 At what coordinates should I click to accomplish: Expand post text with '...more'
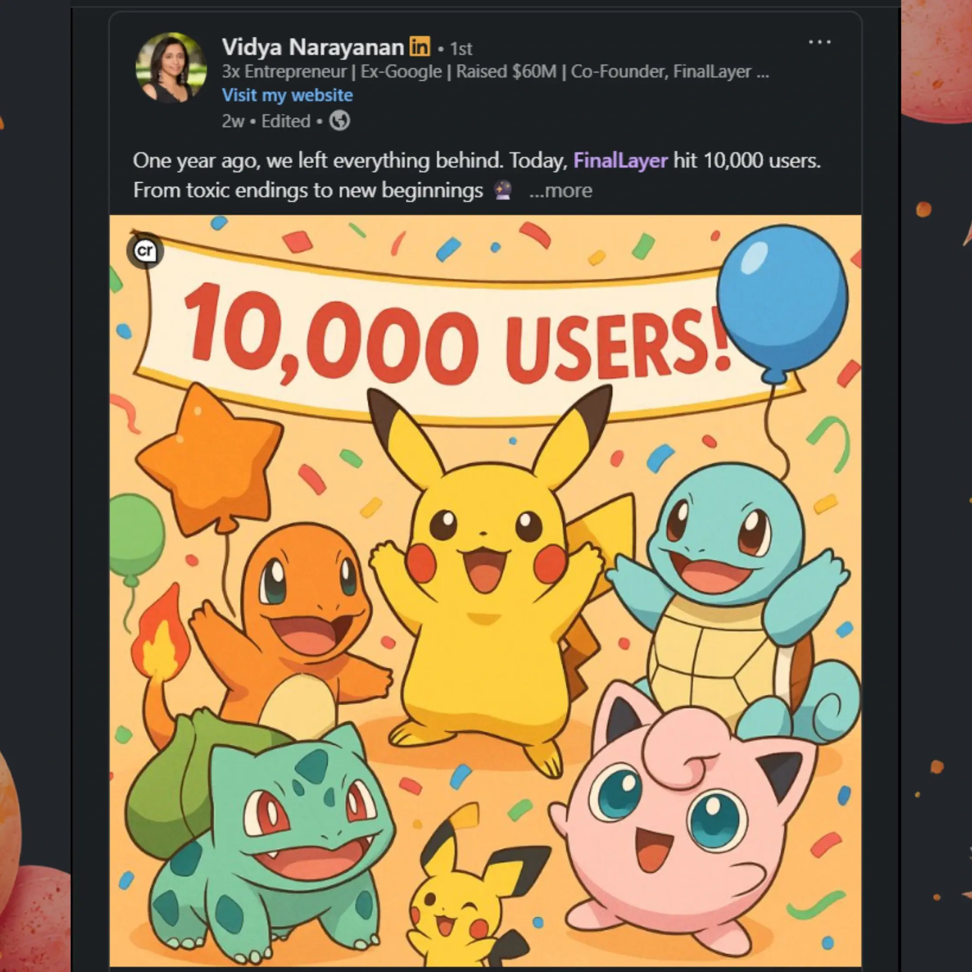[x=561, y=190]
